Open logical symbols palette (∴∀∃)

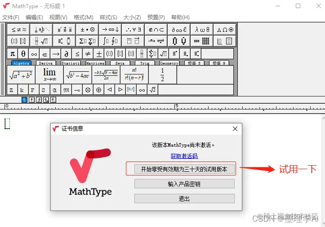tap(133, 29)
